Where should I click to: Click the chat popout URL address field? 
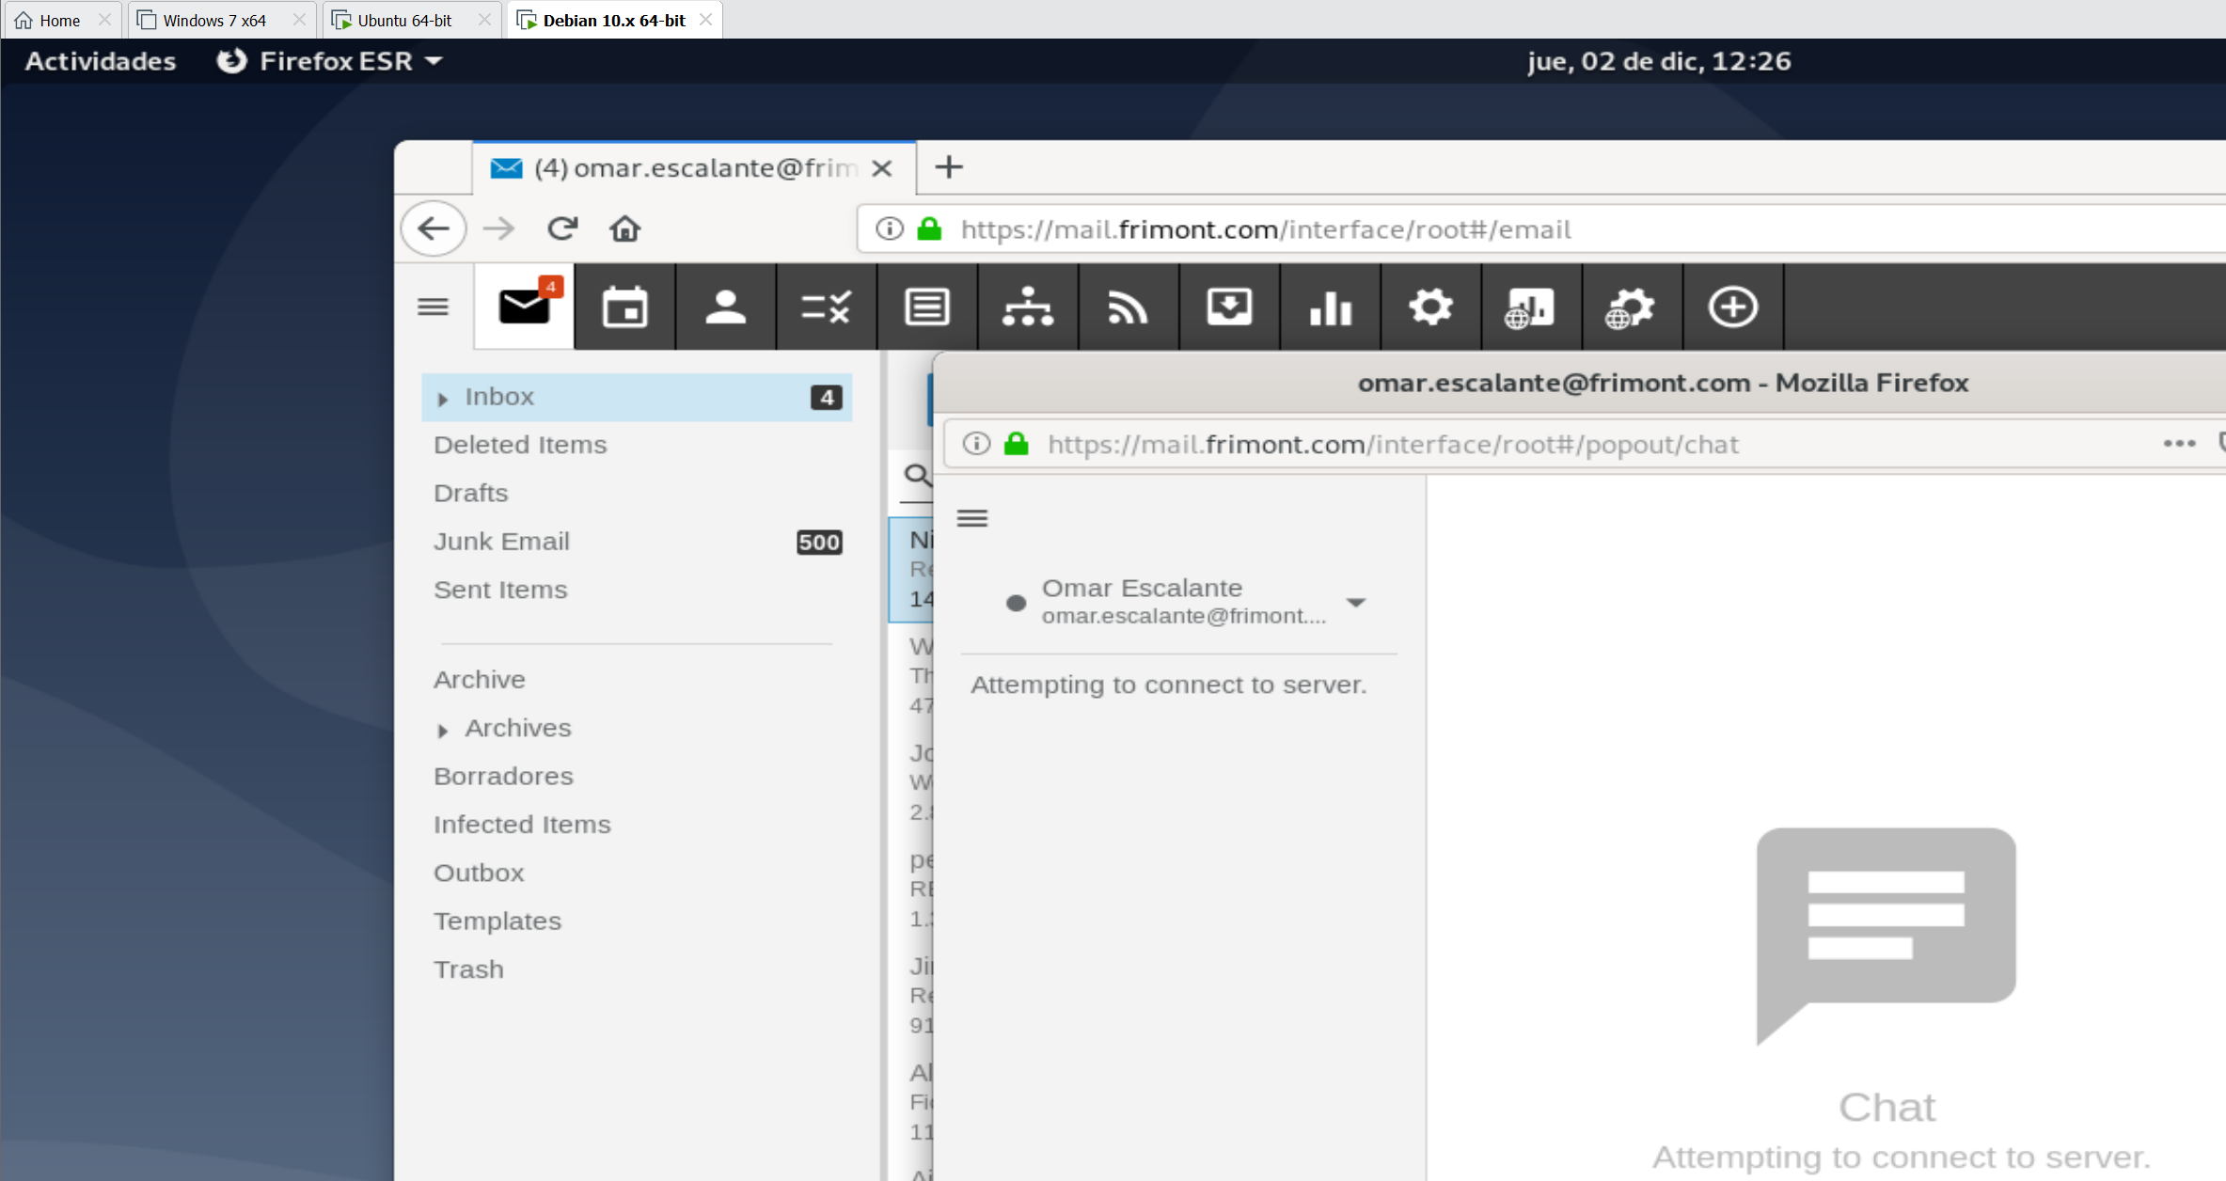coord(1392,444)
